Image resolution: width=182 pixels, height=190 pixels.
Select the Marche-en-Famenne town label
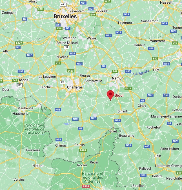167,116
